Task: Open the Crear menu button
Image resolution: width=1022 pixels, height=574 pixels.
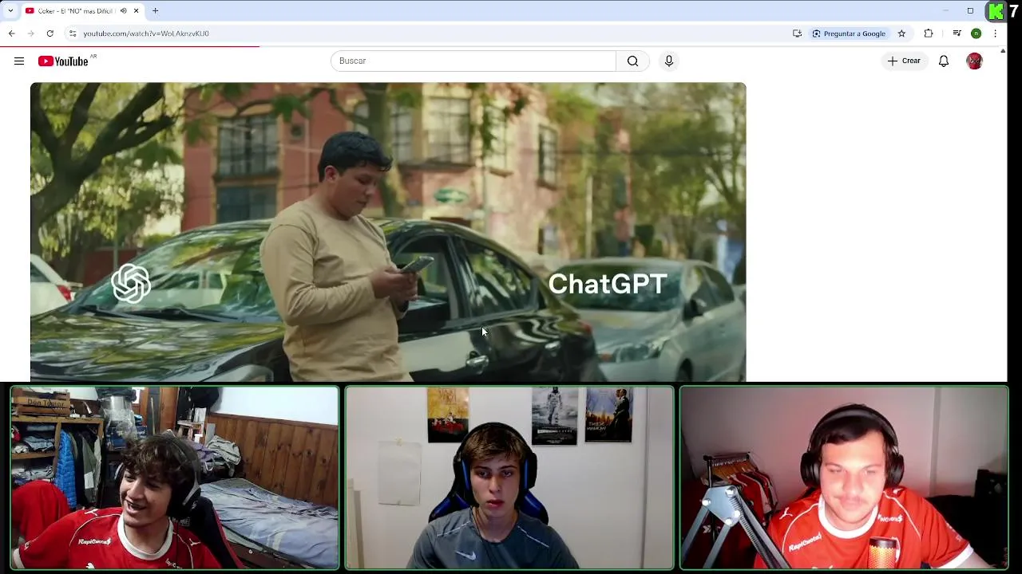Action: click(x=904, y=61)
